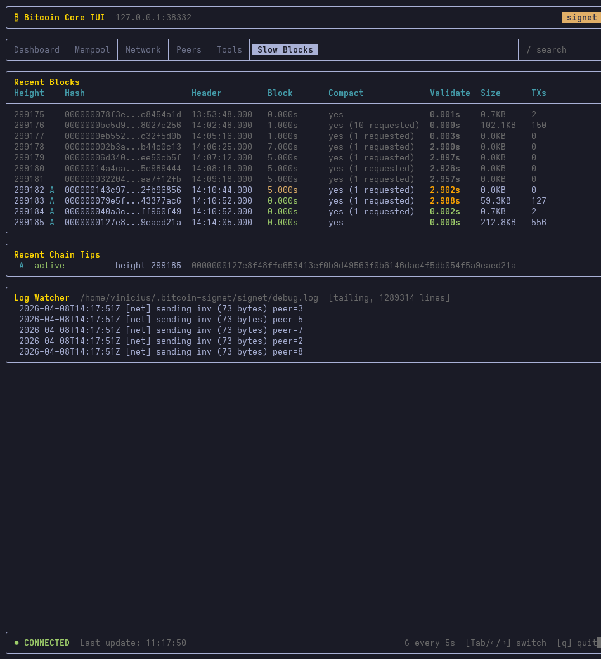
Task: Click the A marker on block 299182
Action: coord(52,190)
